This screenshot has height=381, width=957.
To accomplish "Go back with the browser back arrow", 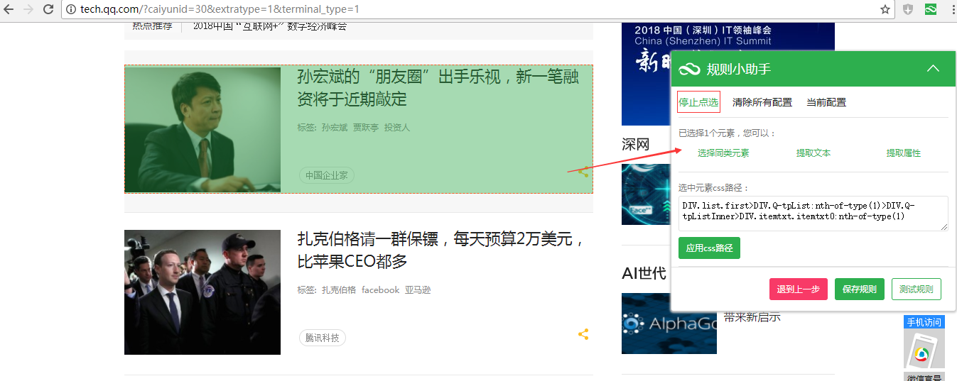I will 9,9.
